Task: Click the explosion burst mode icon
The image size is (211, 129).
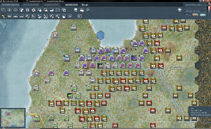Action: pos(64,16)
